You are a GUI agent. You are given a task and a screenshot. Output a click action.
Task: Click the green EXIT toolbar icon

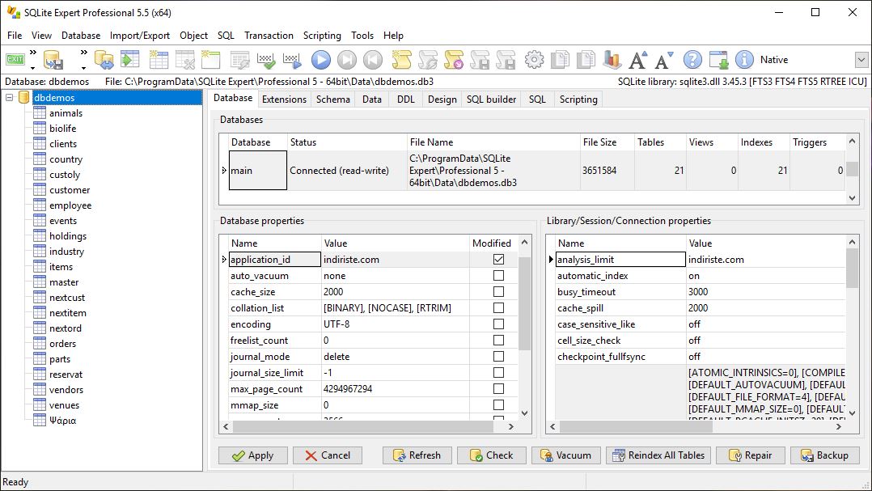point(15,59)
